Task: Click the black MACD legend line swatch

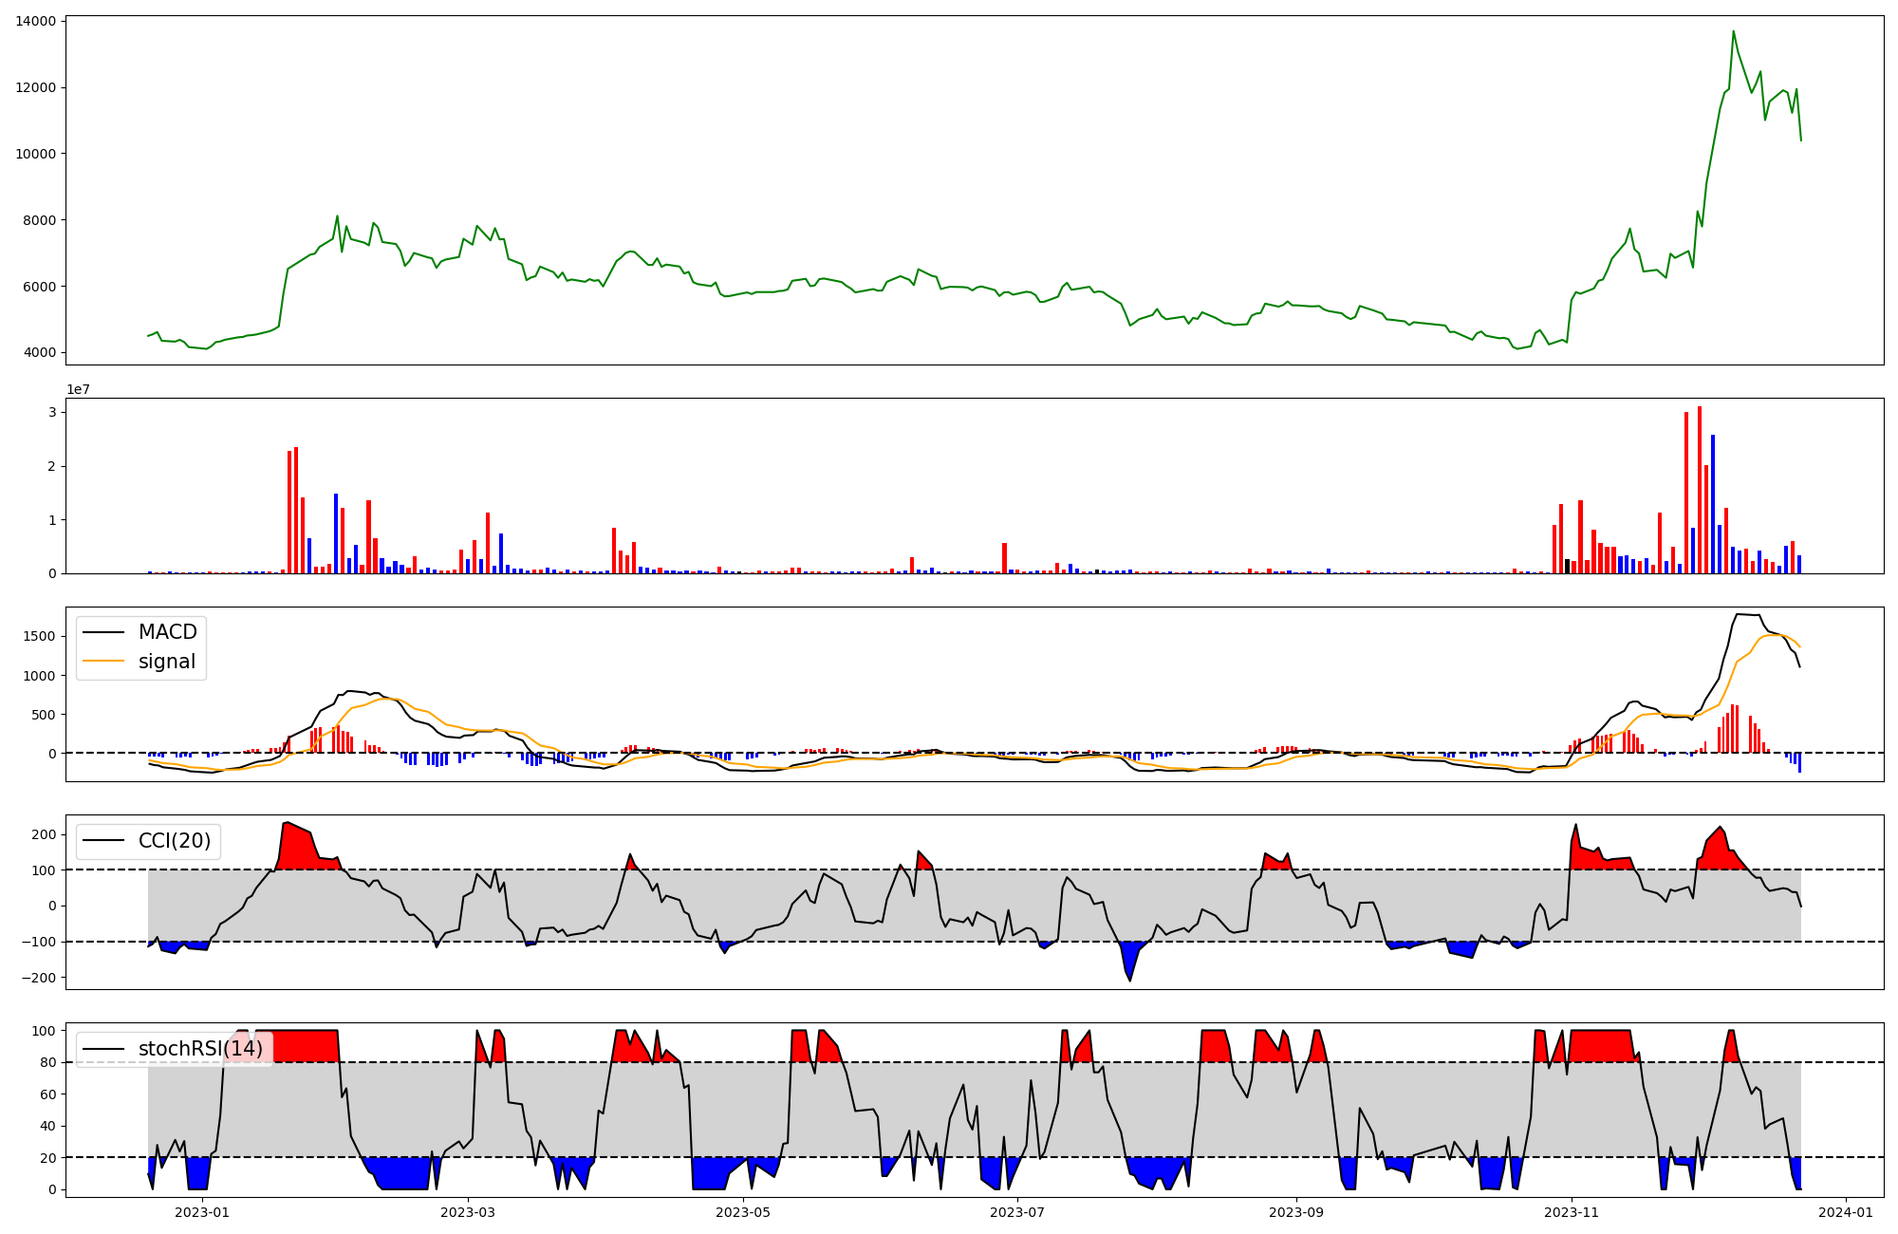Action: [x=103, y=632]
